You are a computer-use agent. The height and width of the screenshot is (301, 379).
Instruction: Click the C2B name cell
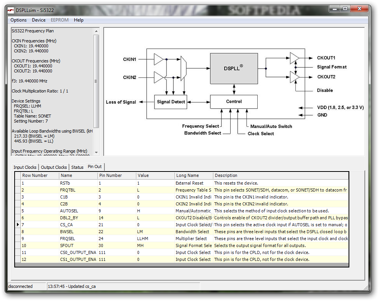(x=78, y=204)
